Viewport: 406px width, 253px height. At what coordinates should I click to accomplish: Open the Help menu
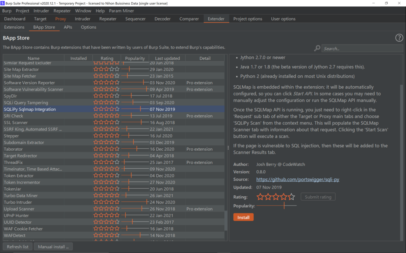click(x=100, y=11)
